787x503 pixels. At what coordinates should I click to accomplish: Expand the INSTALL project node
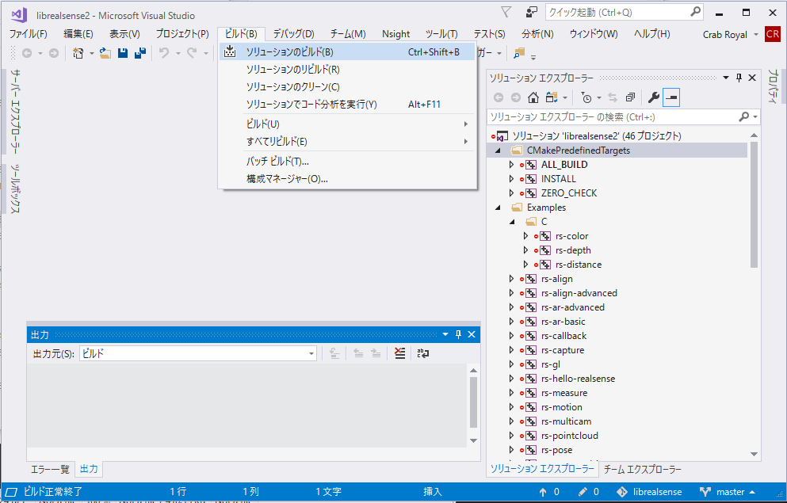511,179
